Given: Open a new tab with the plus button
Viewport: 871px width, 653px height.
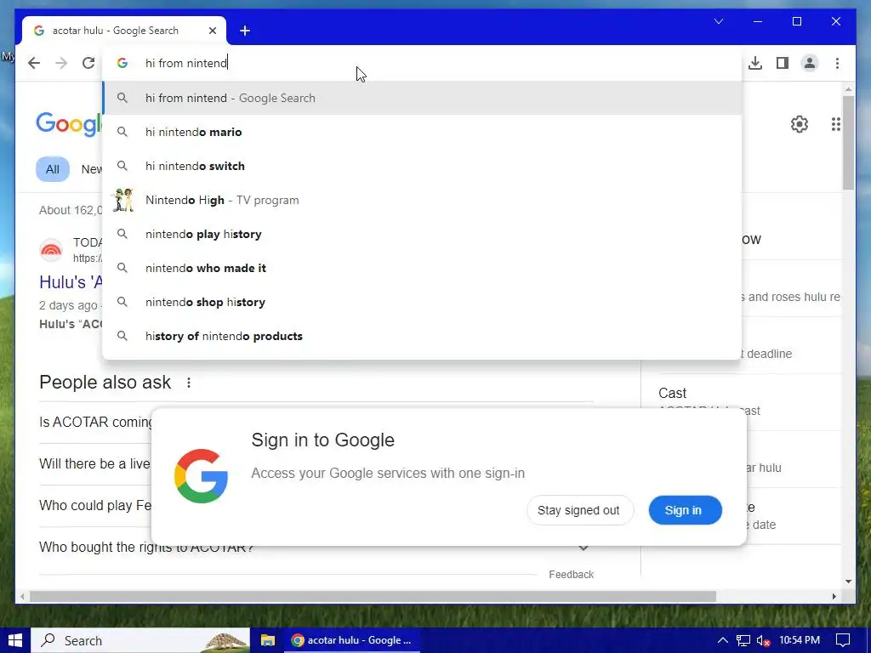Looking at the screenshot, I should (x=245, y=31).
